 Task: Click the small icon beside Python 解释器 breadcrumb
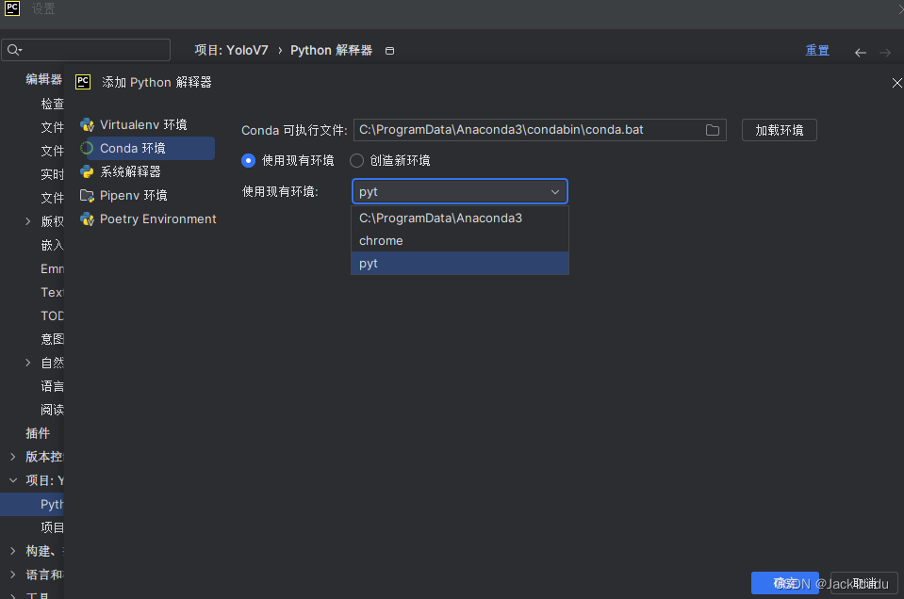389,51
